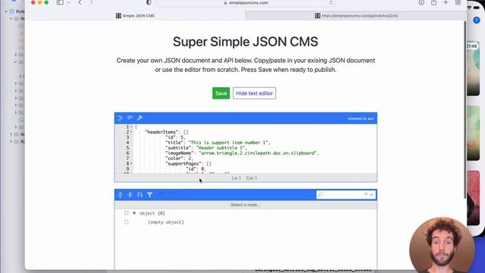Format the JSON with the format icon

120,118
